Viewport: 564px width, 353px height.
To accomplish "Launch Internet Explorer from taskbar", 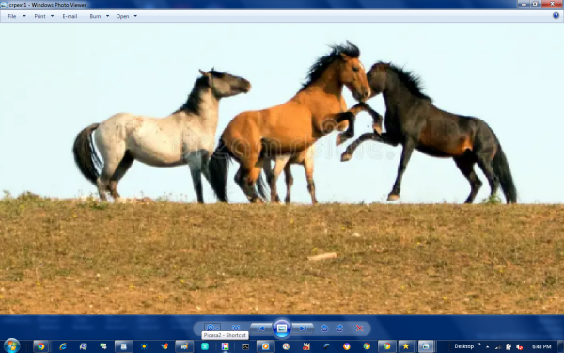I will 63,346.
